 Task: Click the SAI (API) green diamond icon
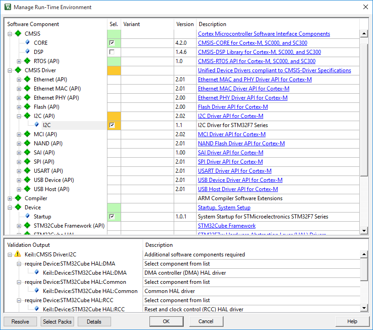point(27,153)
